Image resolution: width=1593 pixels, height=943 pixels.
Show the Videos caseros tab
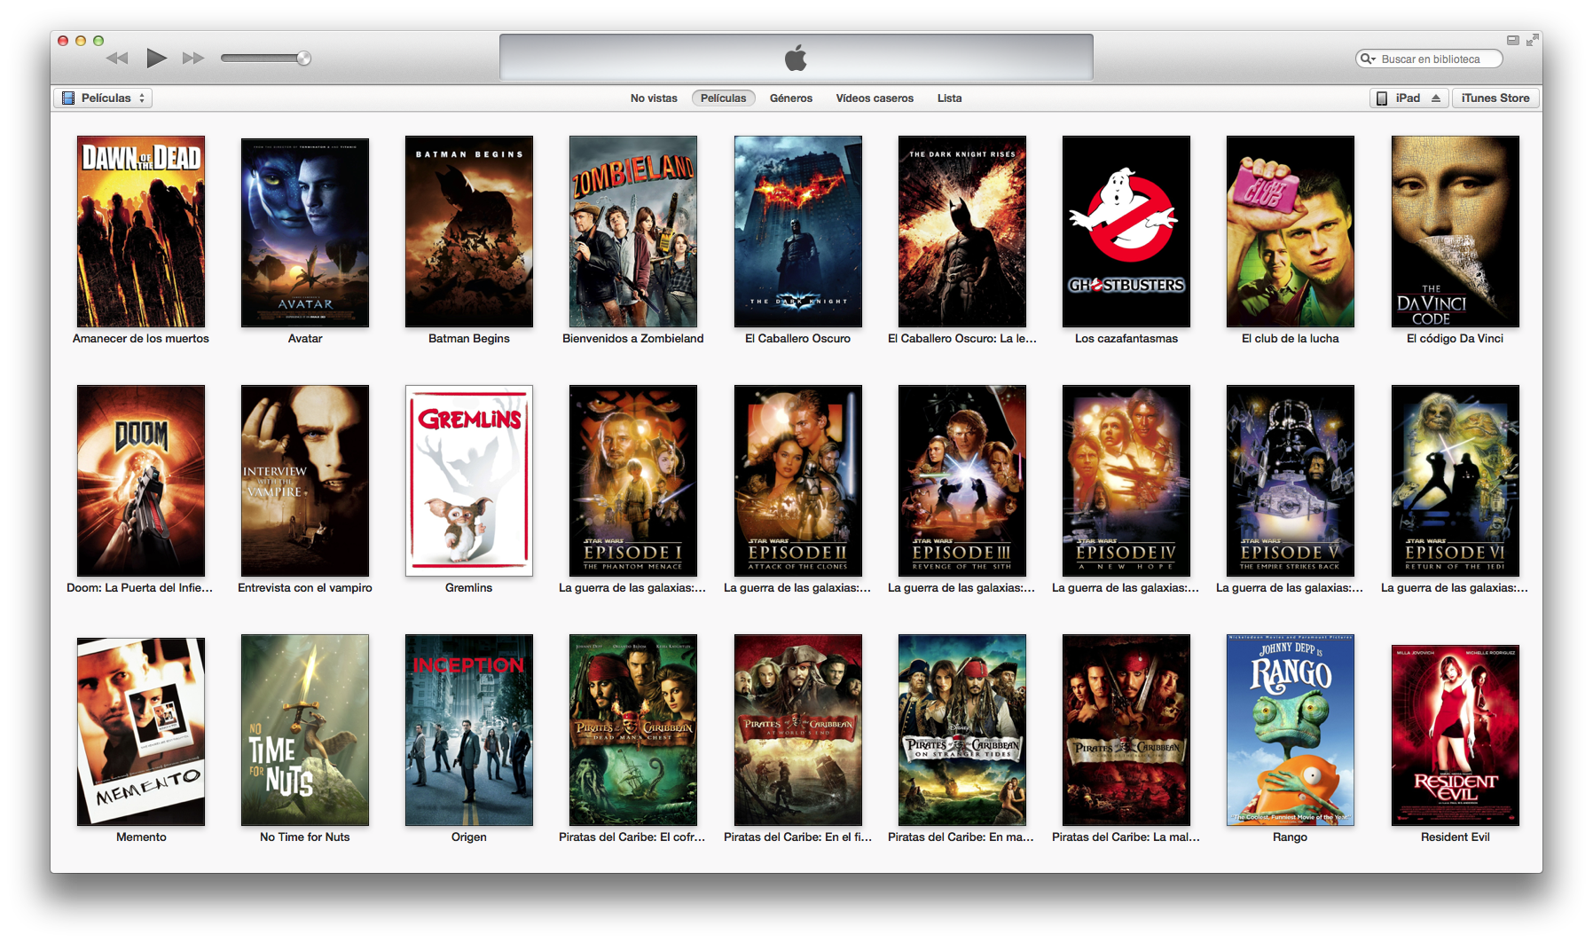pos(875,98)
